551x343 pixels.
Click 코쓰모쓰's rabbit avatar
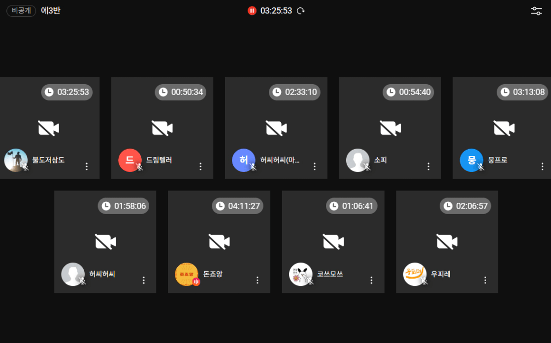click(301, 274)
